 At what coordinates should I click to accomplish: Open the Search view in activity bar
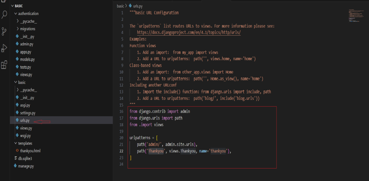(x=5, y=15)
